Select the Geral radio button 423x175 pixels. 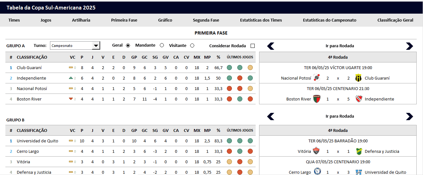click(128, 46)
